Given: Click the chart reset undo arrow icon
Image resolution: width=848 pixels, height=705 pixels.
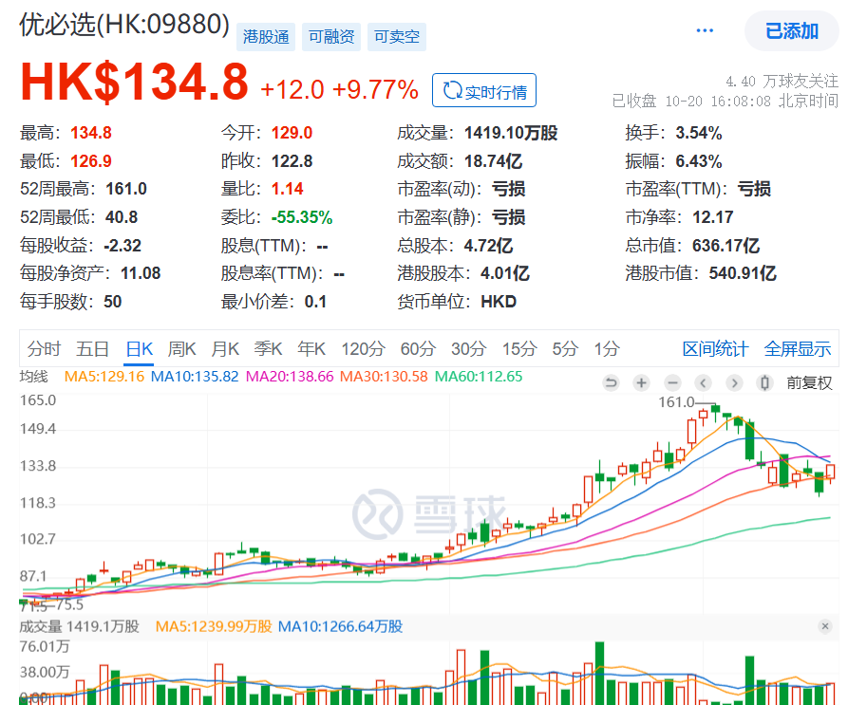Looking at the screenshot, I should tap(611, 383).
